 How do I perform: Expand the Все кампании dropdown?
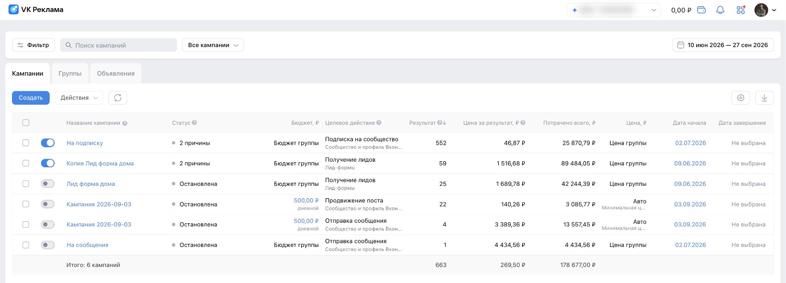213,45
